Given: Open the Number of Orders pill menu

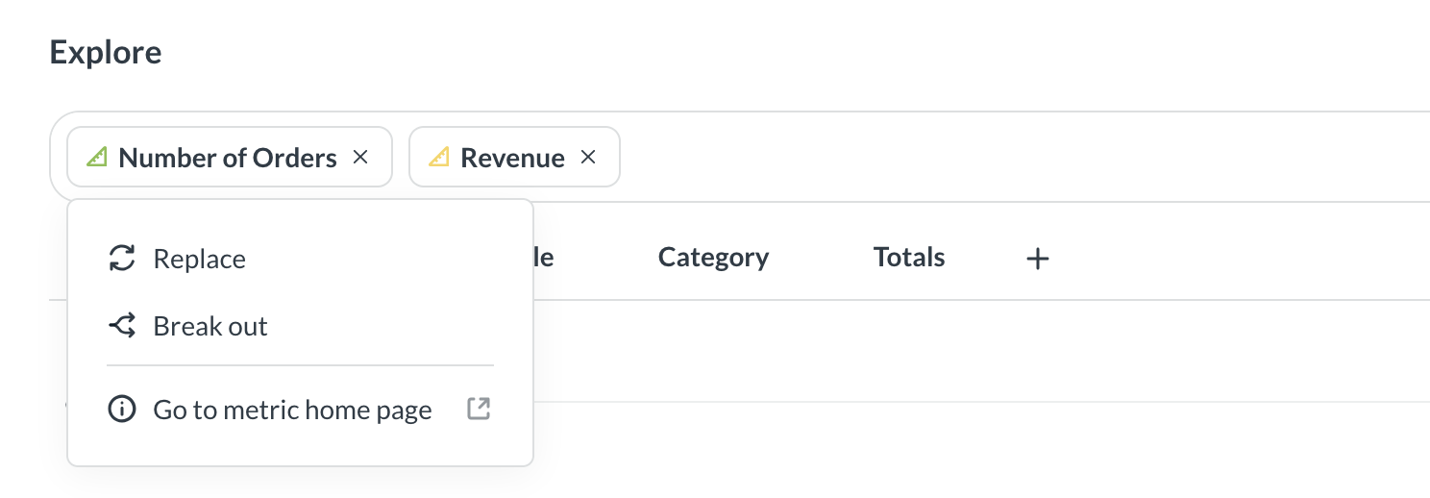Looking at the screenshot, I should [x=230, y=157].
